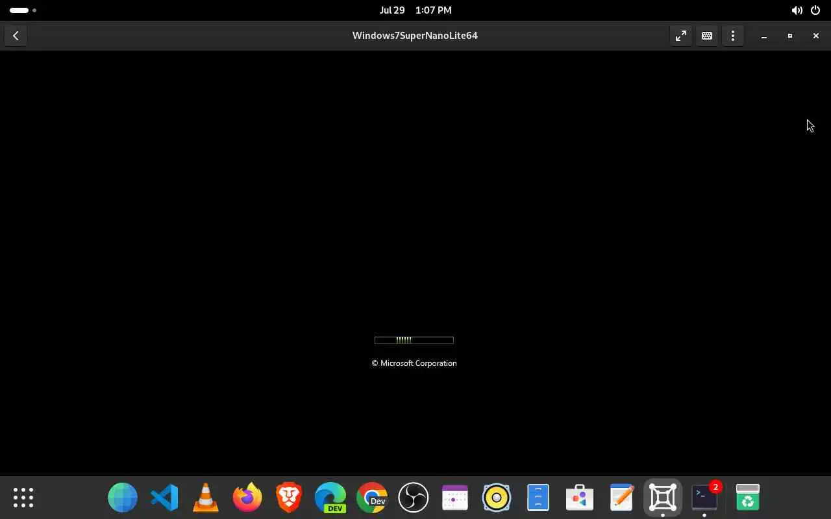831x519 pixels.
Task: Launch VLC media player from dock
Action: (x=206, y=498)
